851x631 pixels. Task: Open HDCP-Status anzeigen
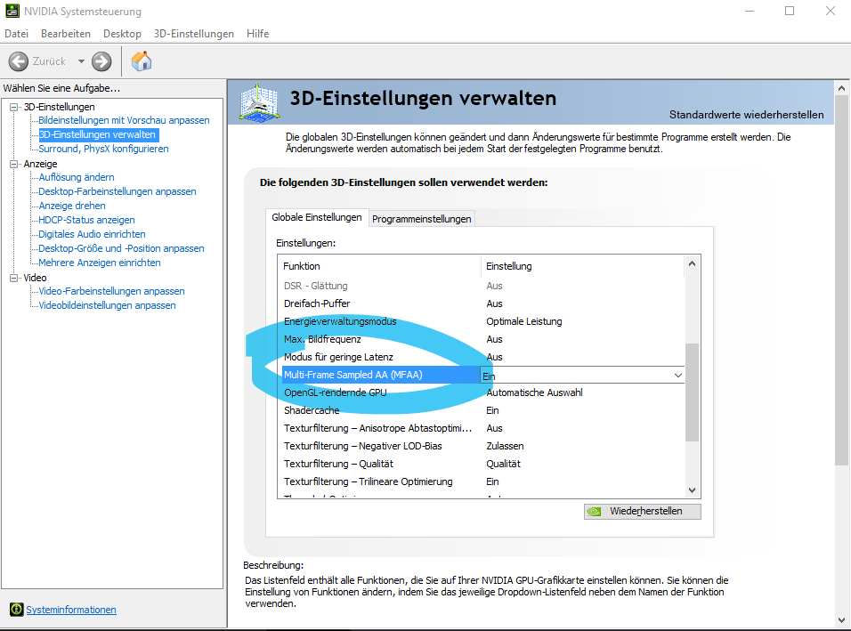click(87, 220)
